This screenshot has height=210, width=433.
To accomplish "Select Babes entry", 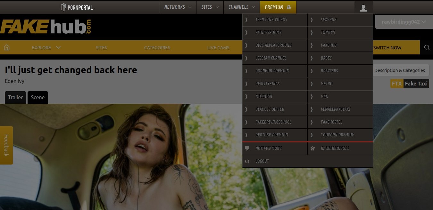I will (x=340, y=58).
